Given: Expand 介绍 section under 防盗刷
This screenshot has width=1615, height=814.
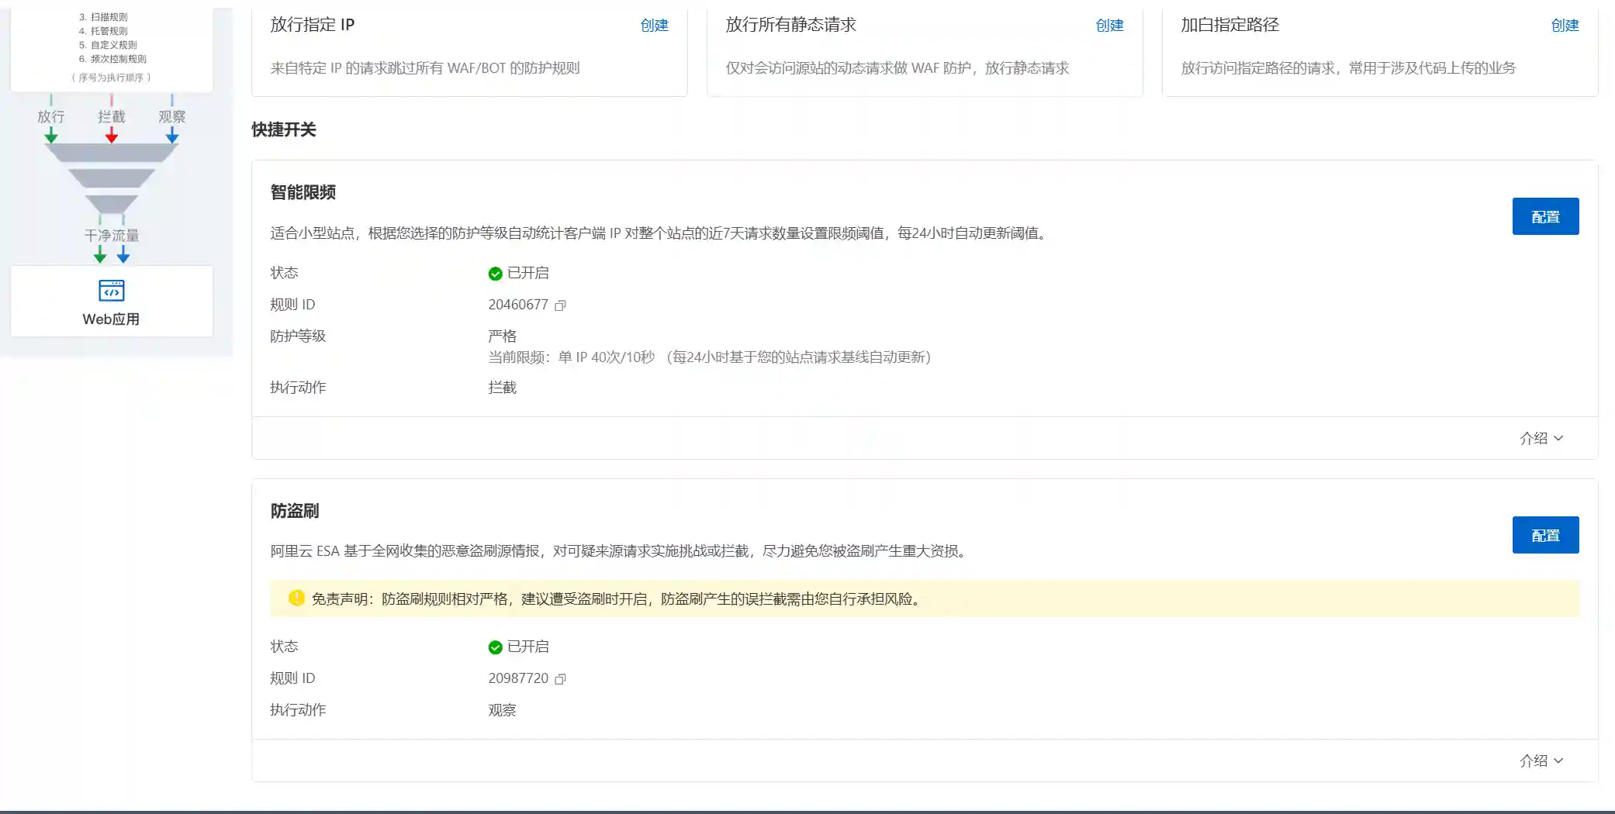Looking at the screenshot, I should point(1541,761).
